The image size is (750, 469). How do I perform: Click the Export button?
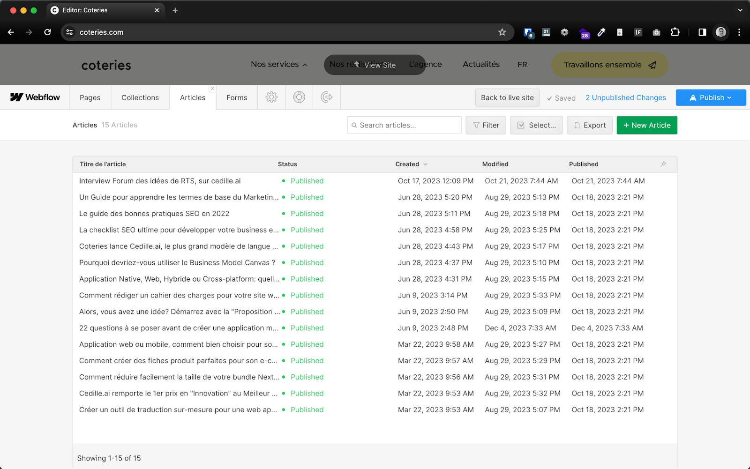click(589, 125)
